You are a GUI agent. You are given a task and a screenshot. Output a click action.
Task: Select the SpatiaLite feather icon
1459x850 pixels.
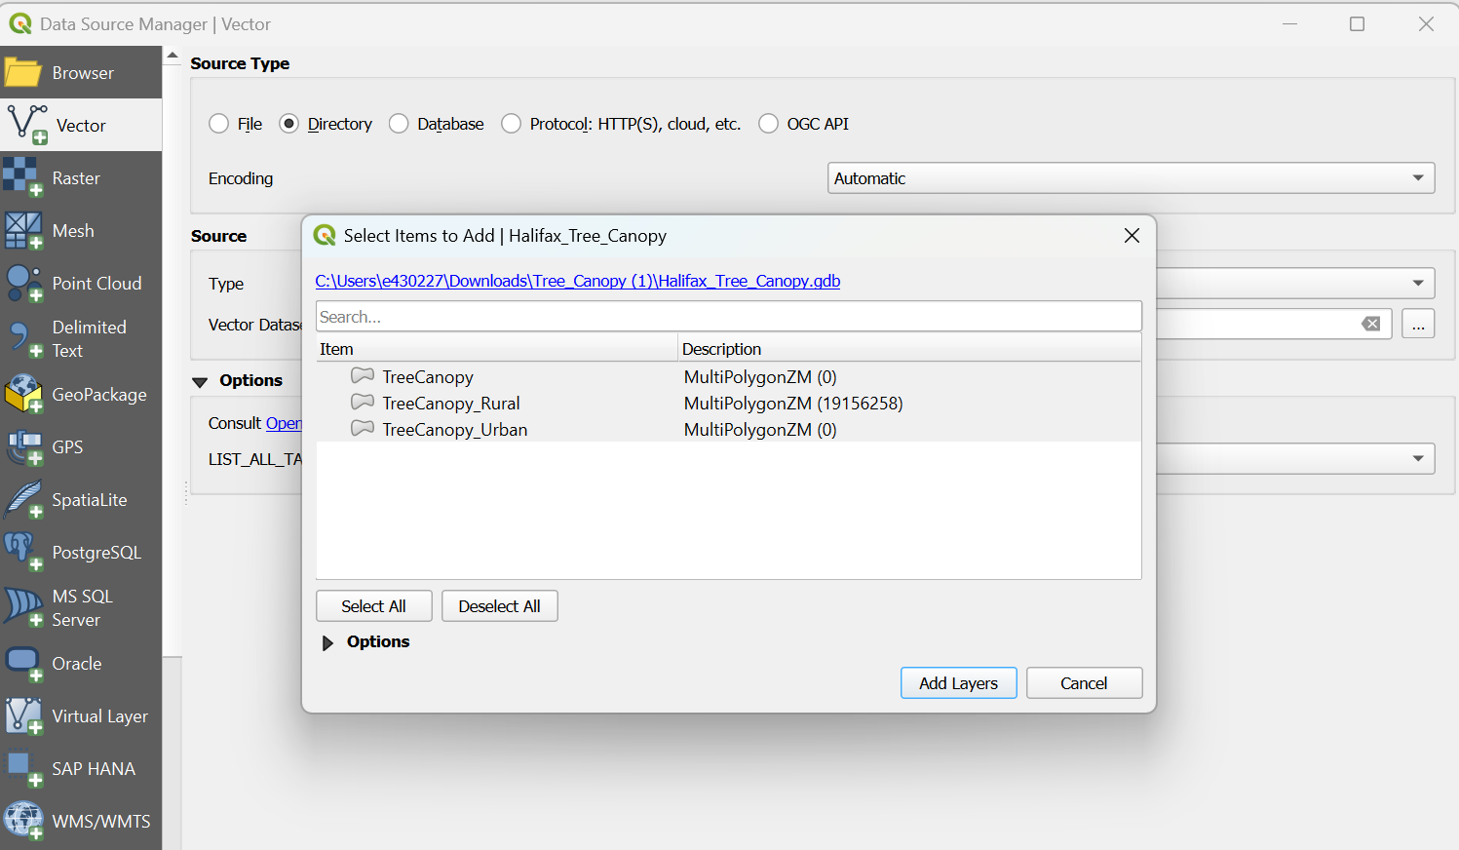(22, 499)
